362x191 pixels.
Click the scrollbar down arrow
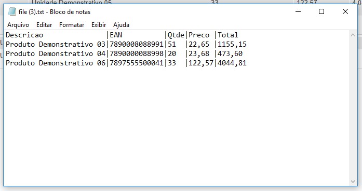coord(353,182)
